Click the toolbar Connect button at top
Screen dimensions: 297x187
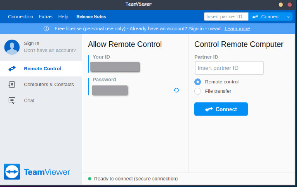(x=266, y=17)
